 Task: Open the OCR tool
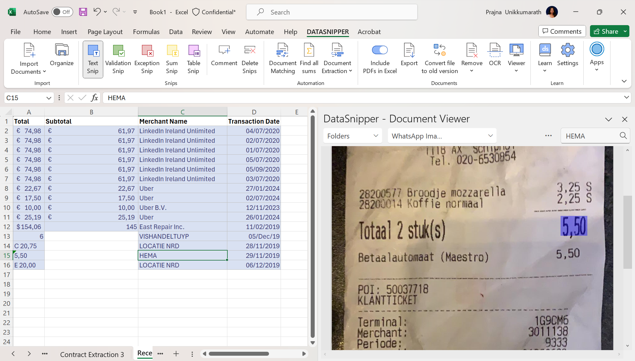click(495, 55)
